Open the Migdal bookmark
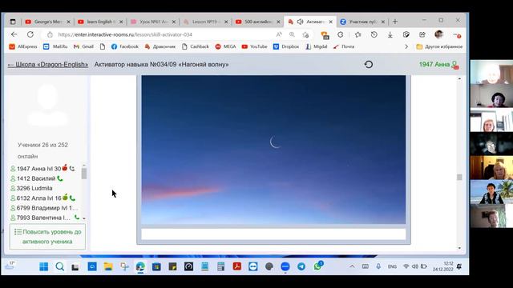 pyautogui.click(x=316, y=46)
